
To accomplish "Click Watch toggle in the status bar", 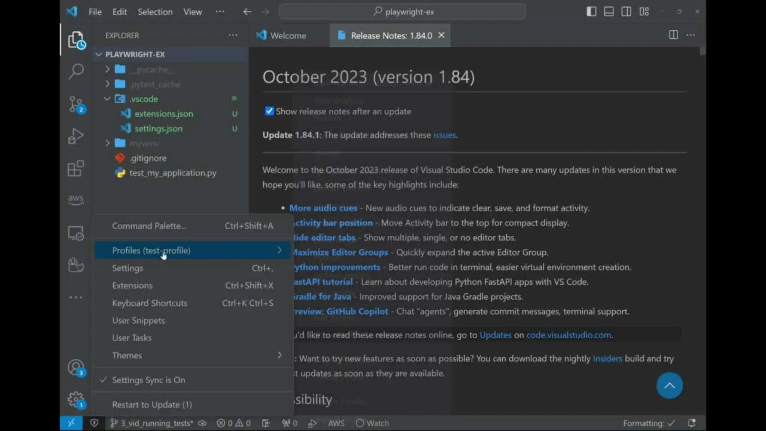I will [373, 423].
